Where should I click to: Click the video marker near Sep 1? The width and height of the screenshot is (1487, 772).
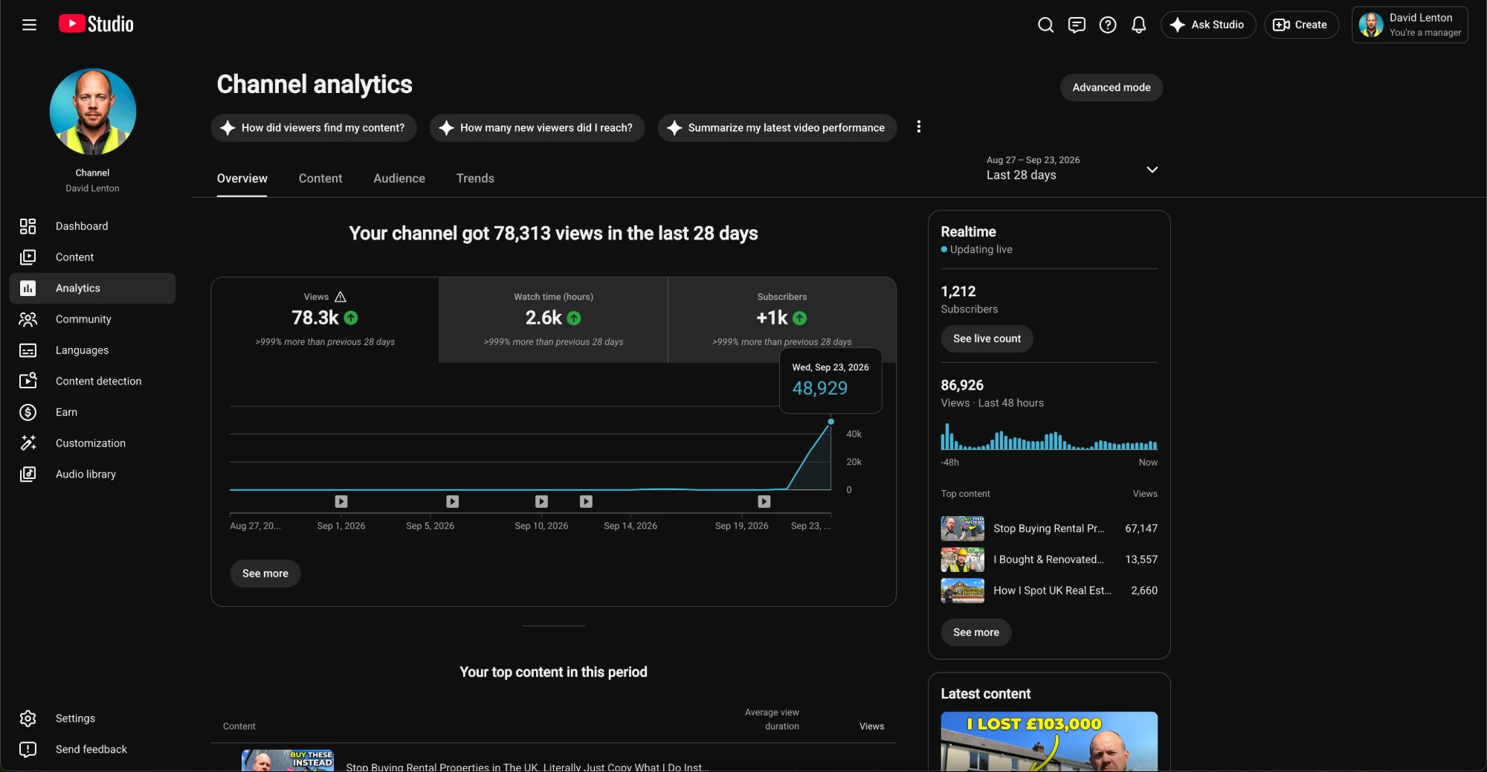[341, 502]
